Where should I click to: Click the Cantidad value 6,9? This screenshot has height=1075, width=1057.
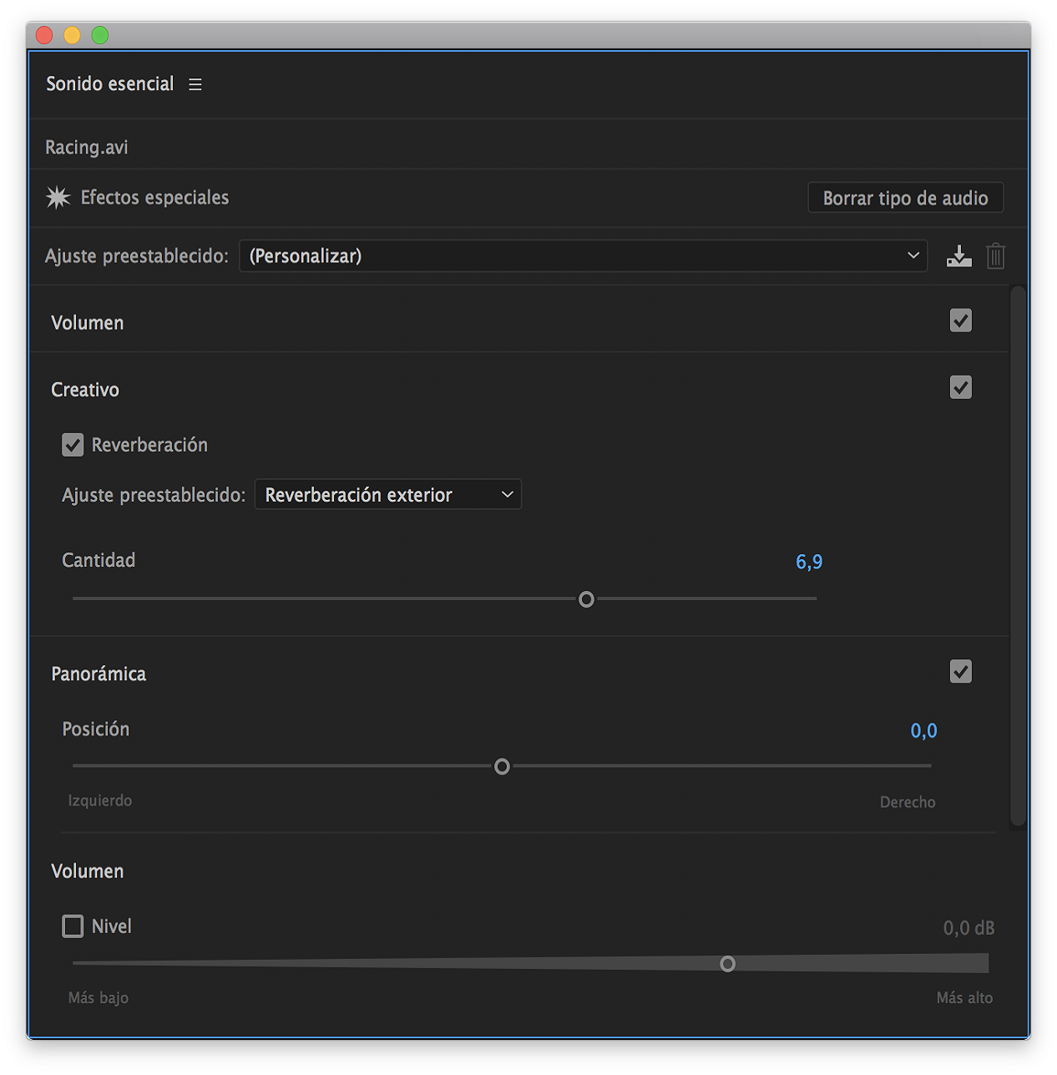click(808, 562)
